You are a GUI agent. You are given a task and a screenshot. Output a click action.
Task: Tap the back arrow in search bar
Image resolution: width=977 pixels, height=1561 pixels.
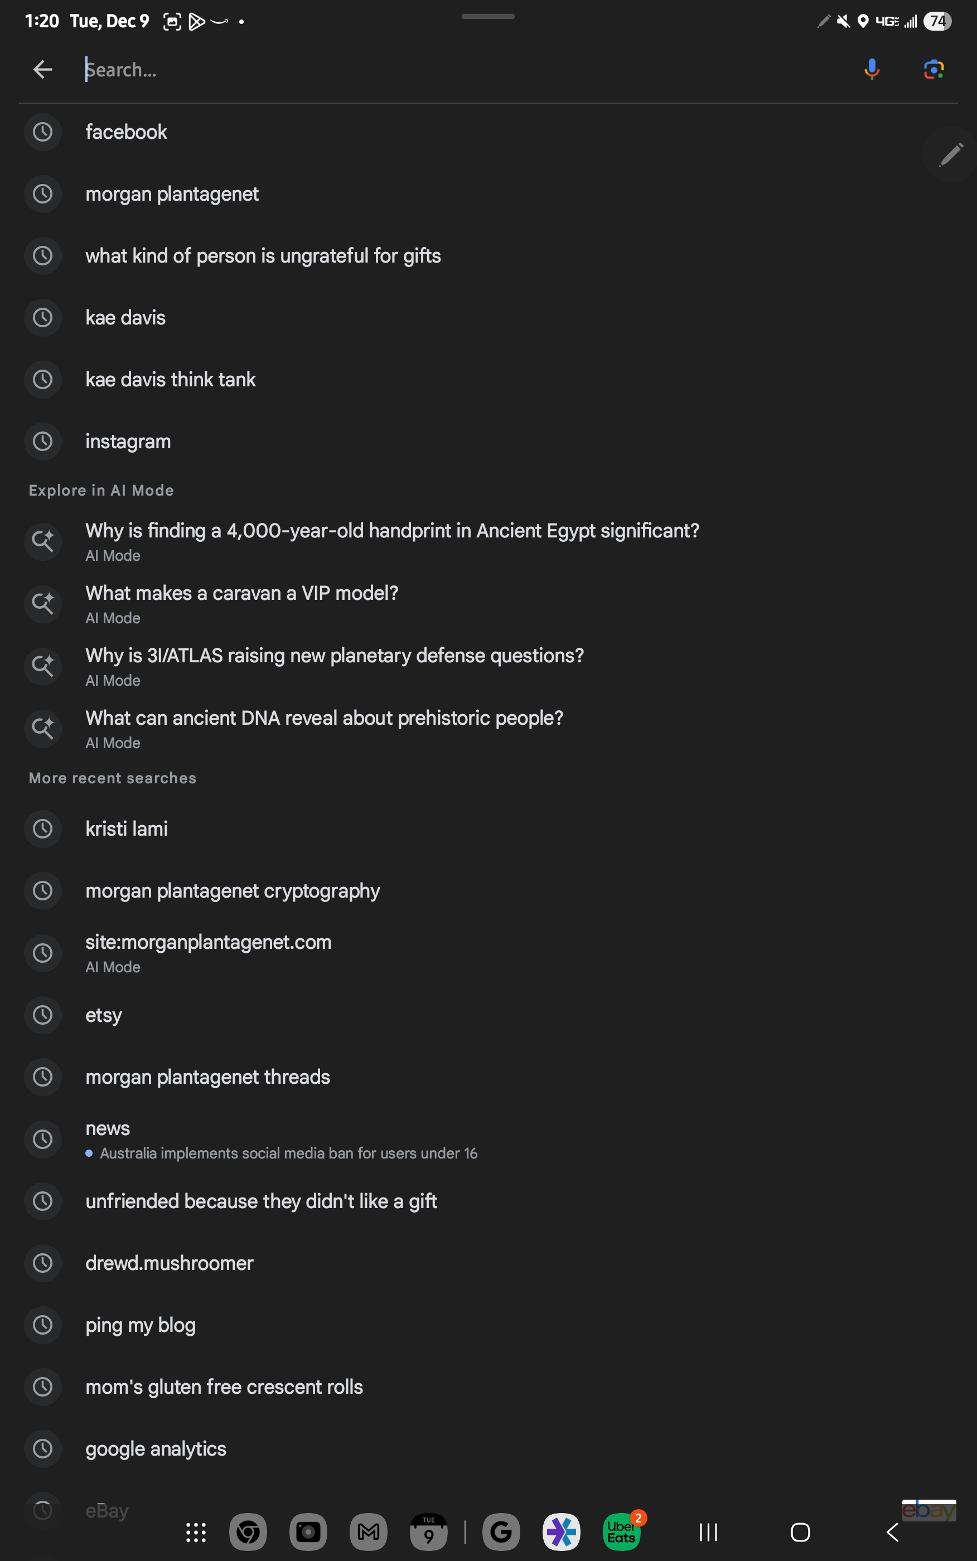(x=42, y=69)
